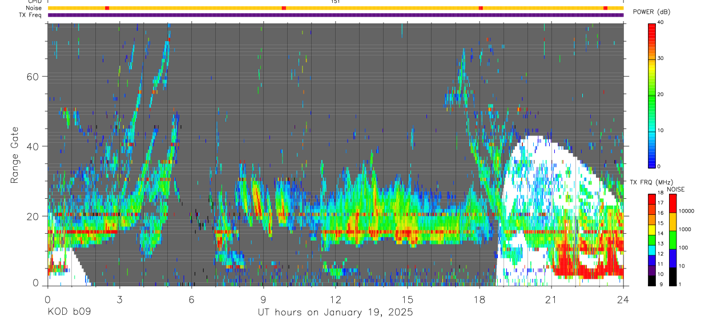Click the 1000 tick of the NOISE legend

tap(684, 229)
